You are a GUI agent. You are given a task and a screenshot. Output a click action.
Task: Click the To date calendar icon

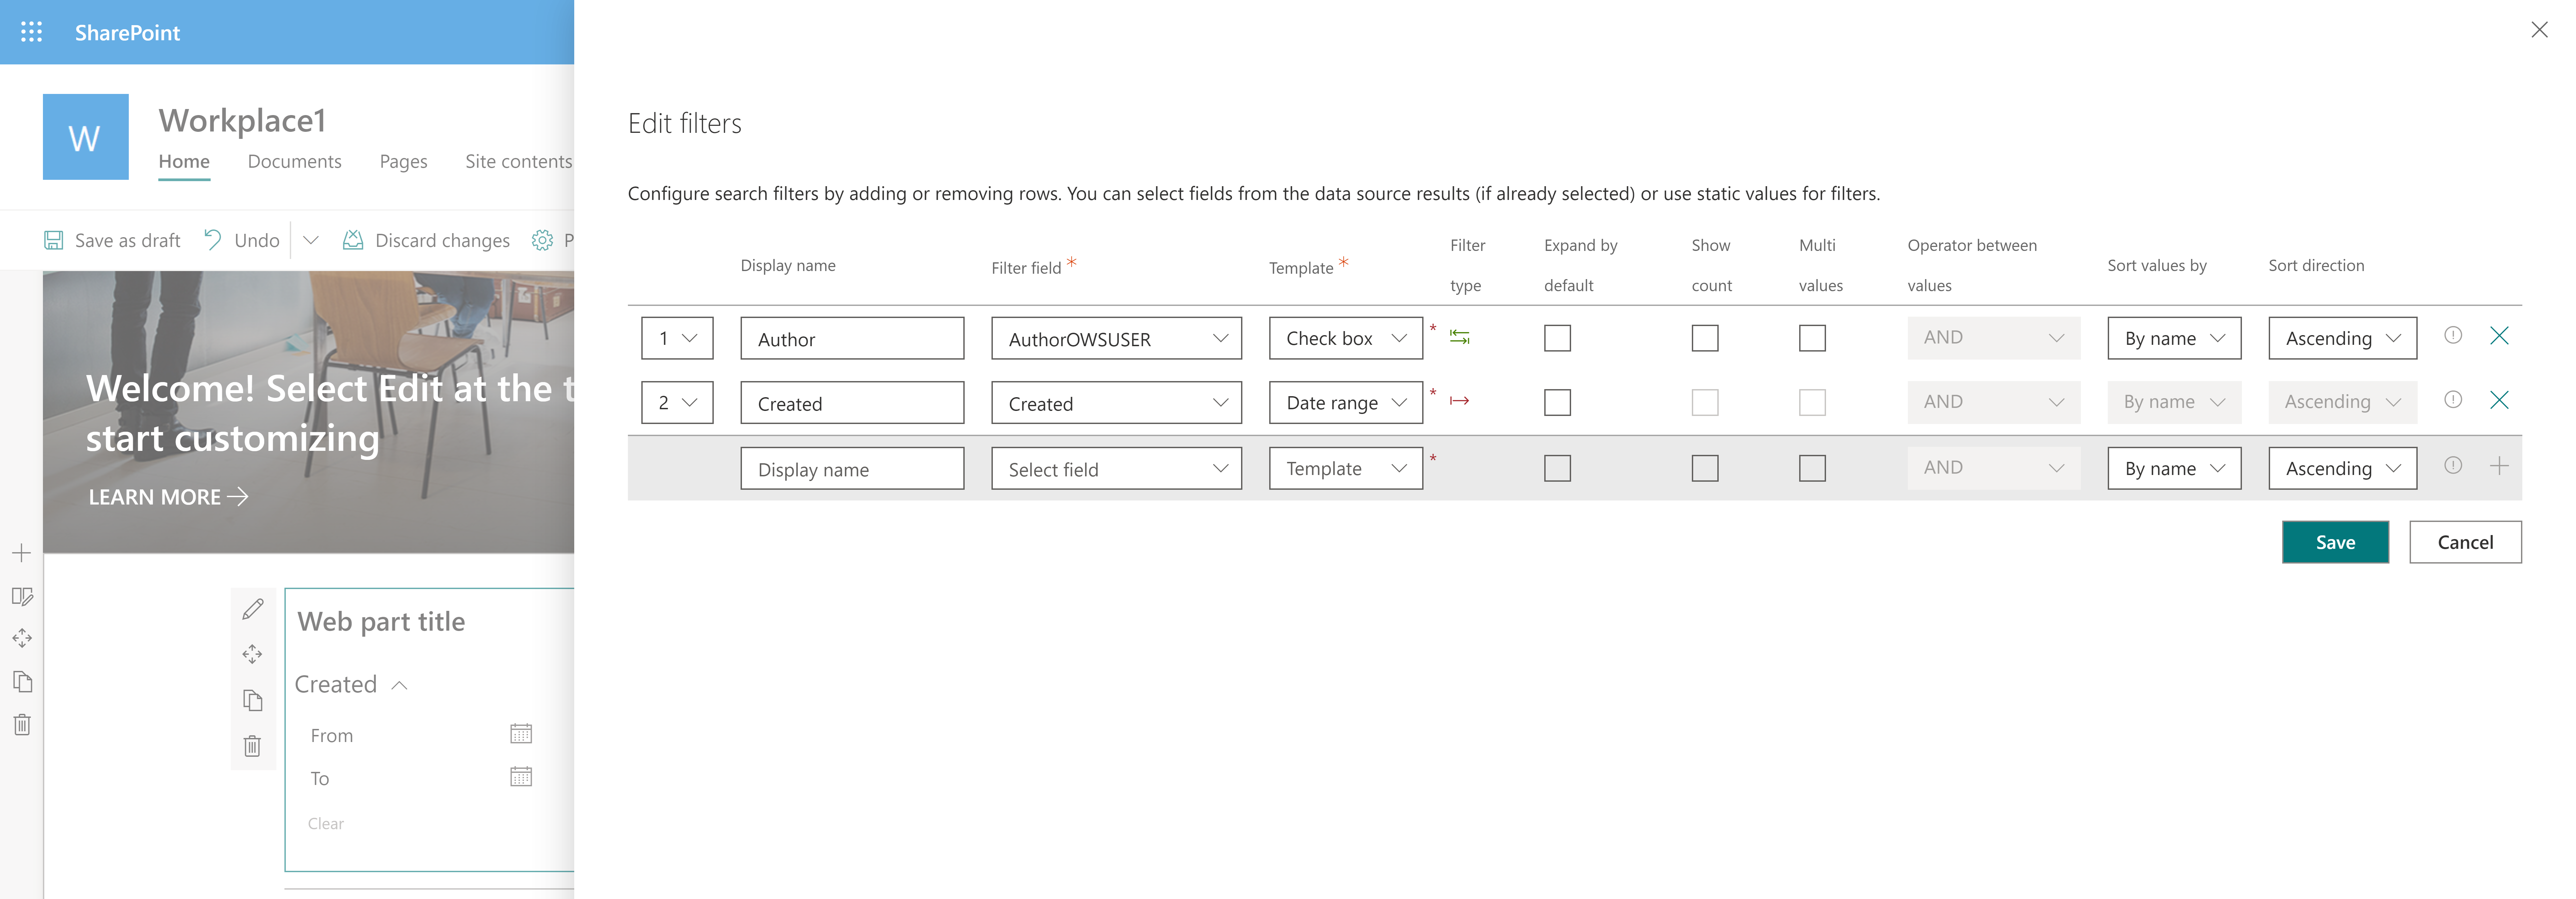click(x=521, y=777)
